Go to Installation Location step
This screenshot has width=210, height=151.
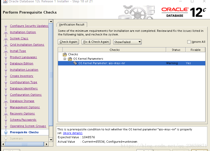click(x=24, y=70)
